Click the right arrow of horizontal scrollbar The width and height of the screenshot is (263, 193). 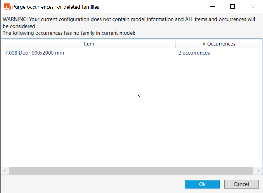258,171
